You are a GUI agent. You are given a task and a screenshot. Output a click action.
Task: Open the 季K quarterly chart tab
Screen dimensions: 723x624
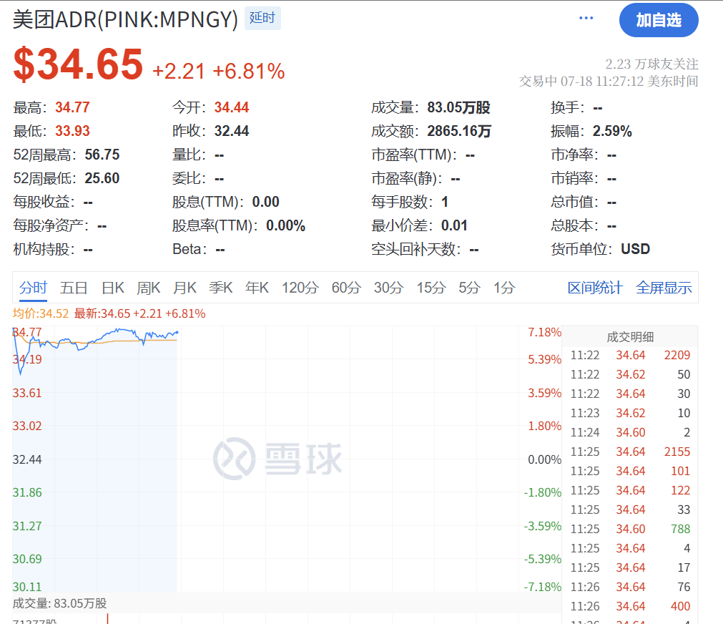coord(220,288)
